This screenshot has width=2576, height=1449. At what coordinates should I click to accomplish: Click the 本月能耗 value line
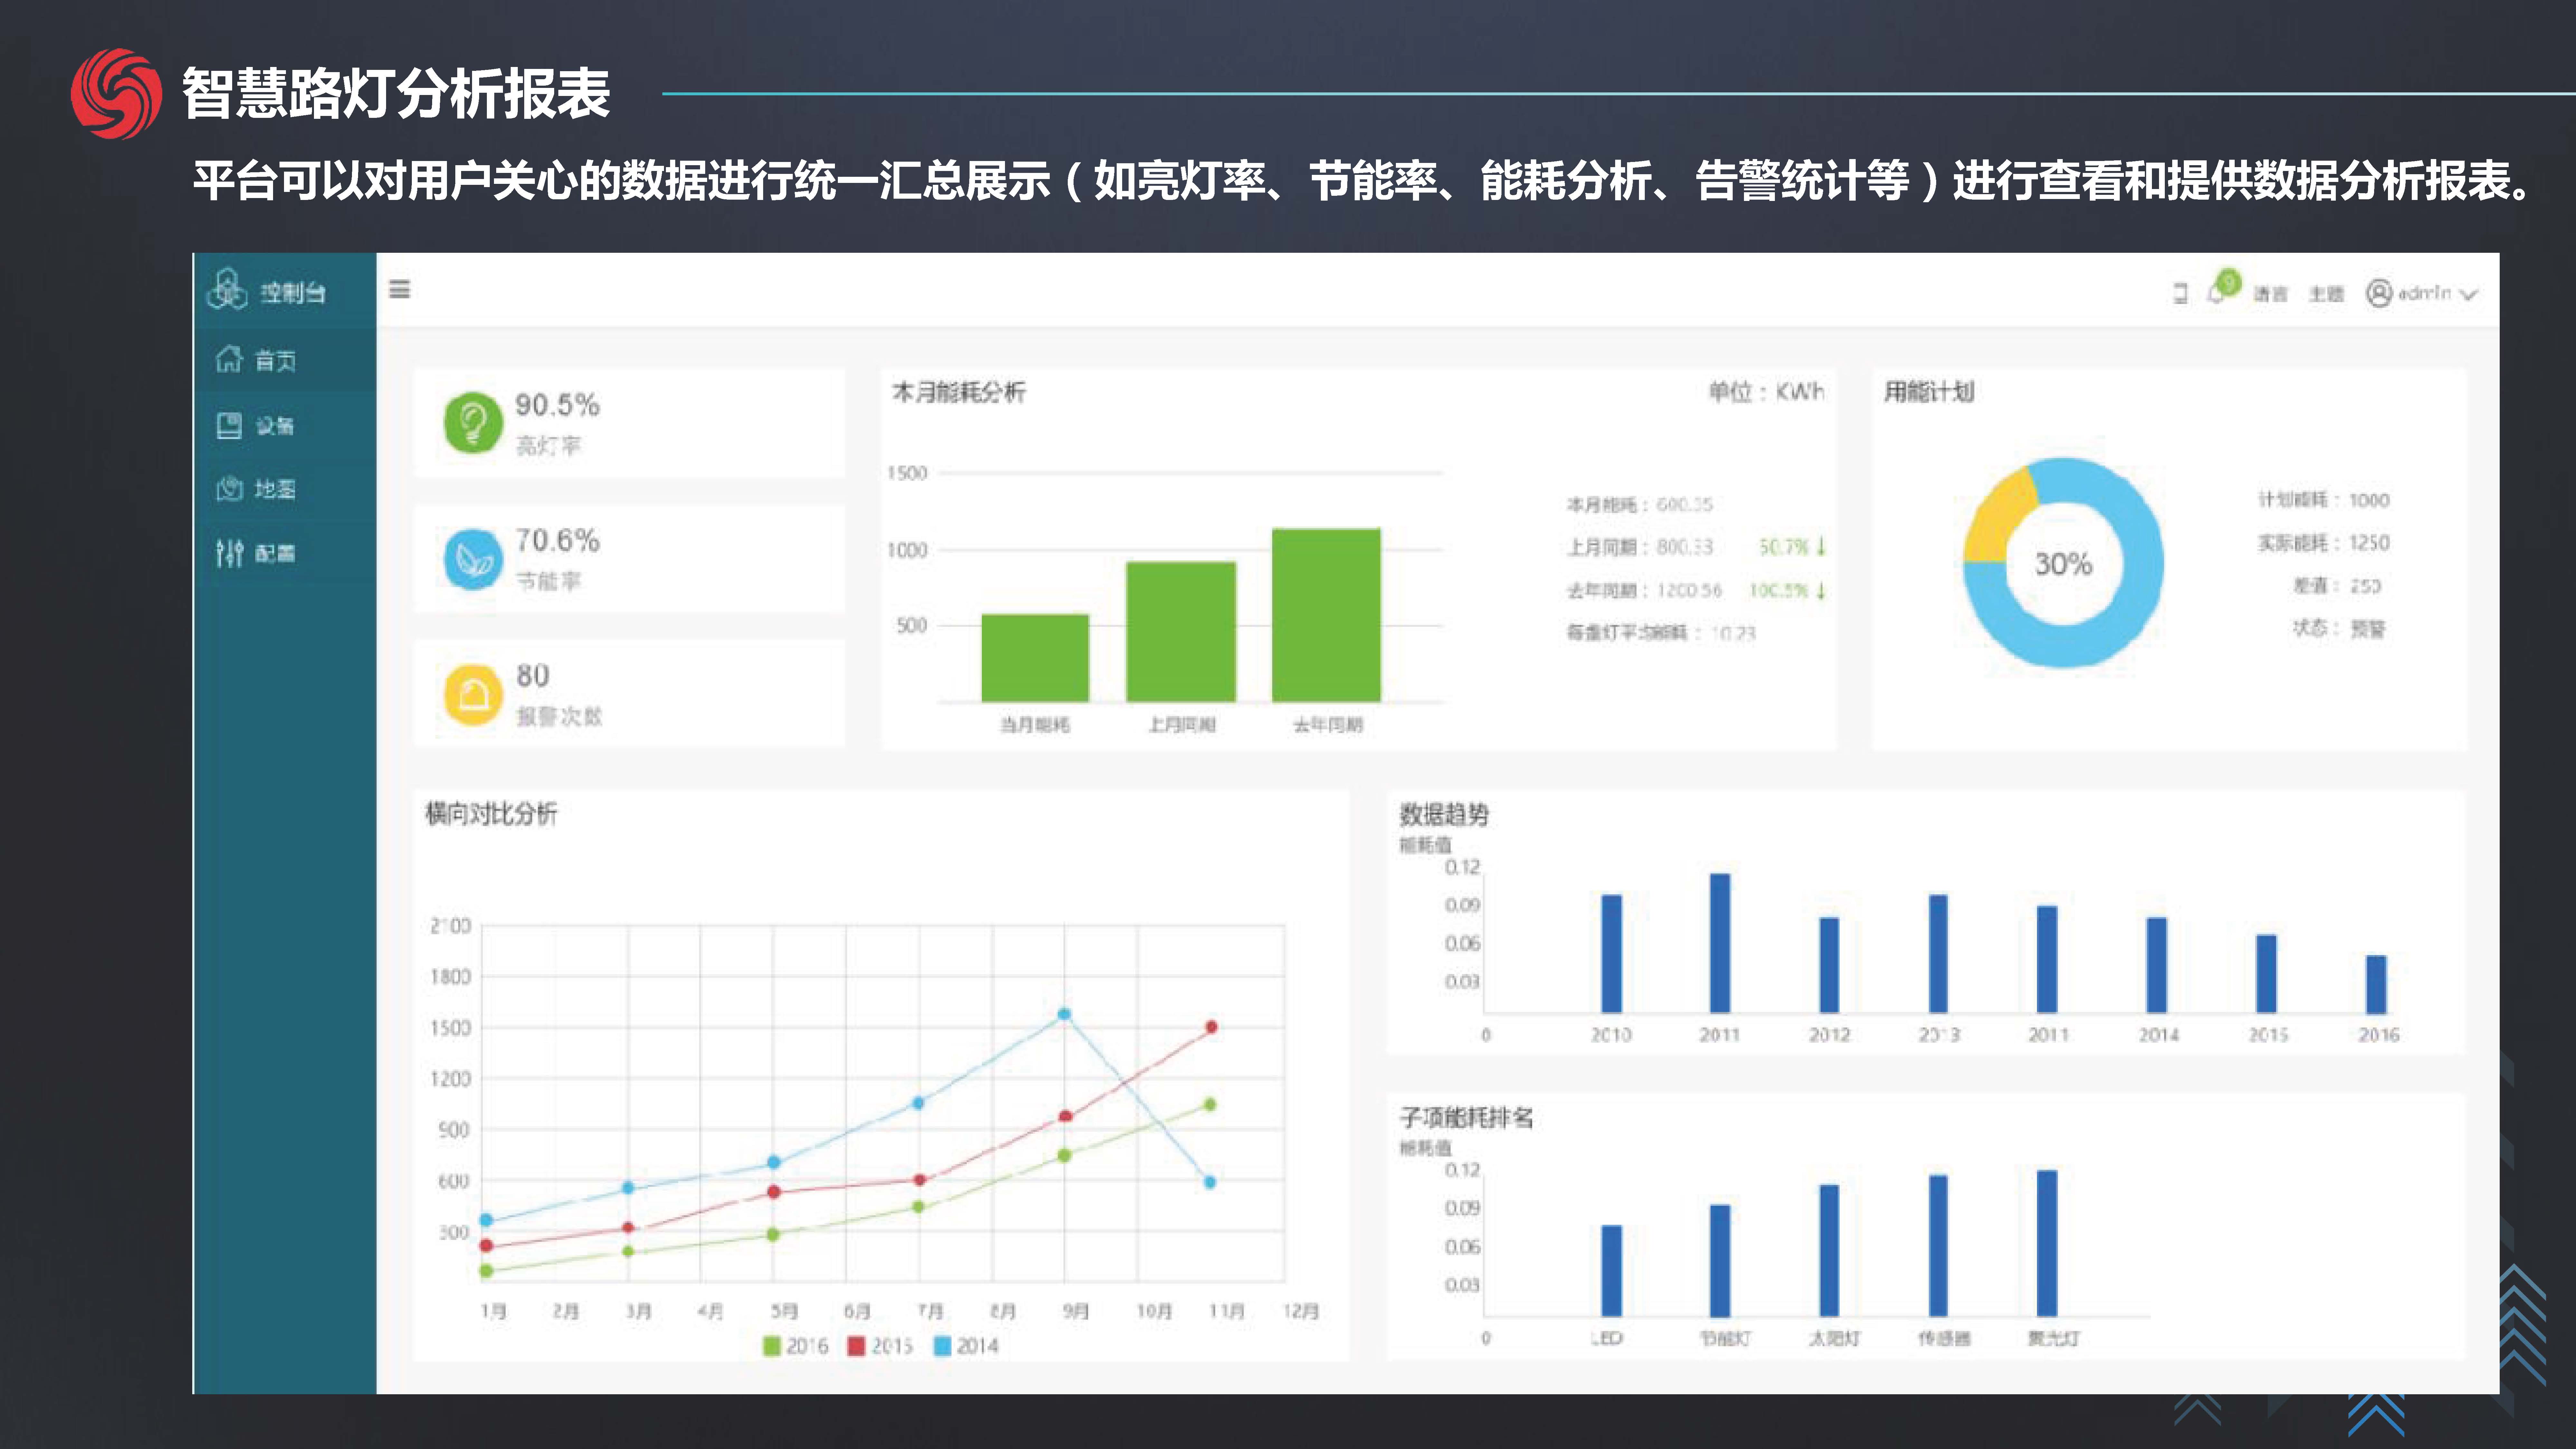(x=1640, y=505)
